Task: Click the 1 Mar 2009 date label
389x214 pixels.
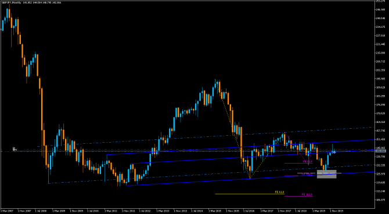Action: pos(59,211)
